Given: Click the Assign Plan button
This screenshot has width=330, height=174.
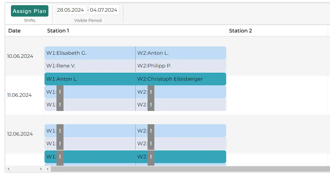Looking at the screenshot, I should pos(29,11).
